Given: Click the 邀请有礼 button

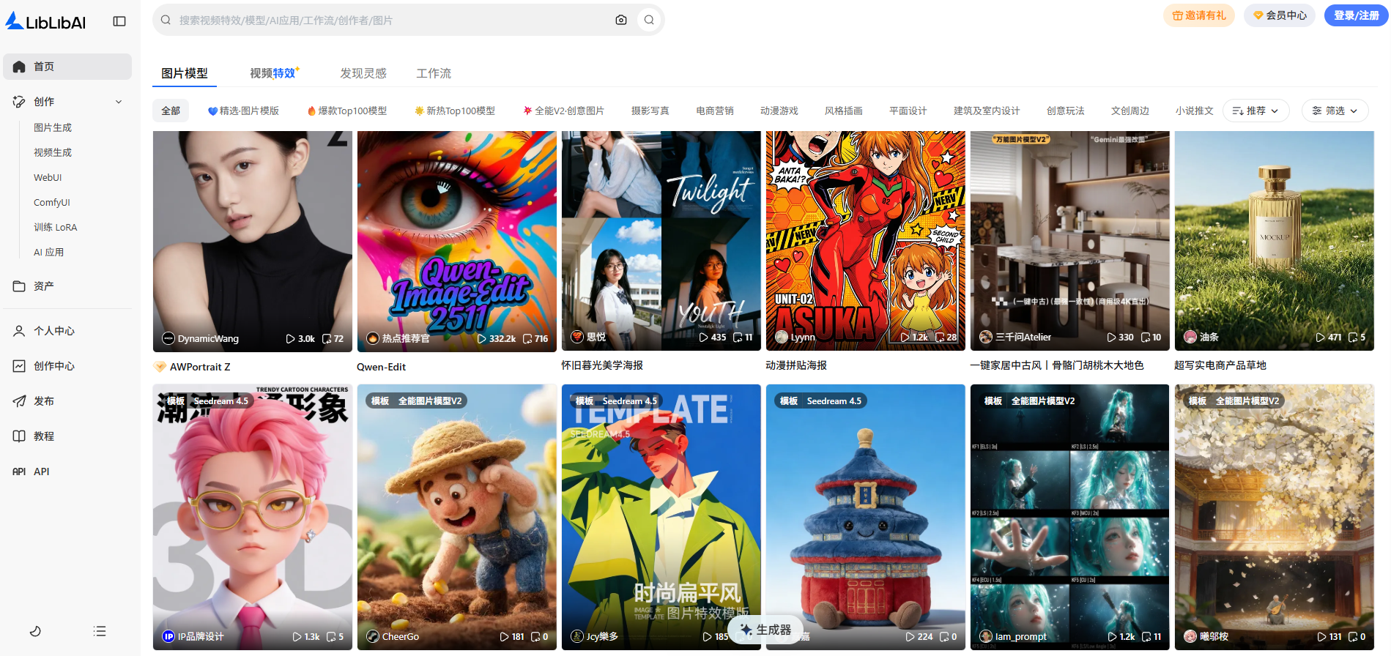Looking at the screenshot, I should pyautogui.click(x=1199, y=15).
